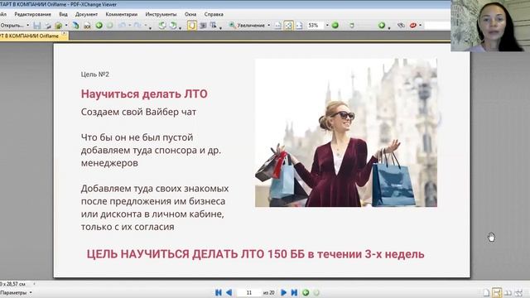Open the Инструменты menu
530x298 pixels.
(x=161, y=15)
